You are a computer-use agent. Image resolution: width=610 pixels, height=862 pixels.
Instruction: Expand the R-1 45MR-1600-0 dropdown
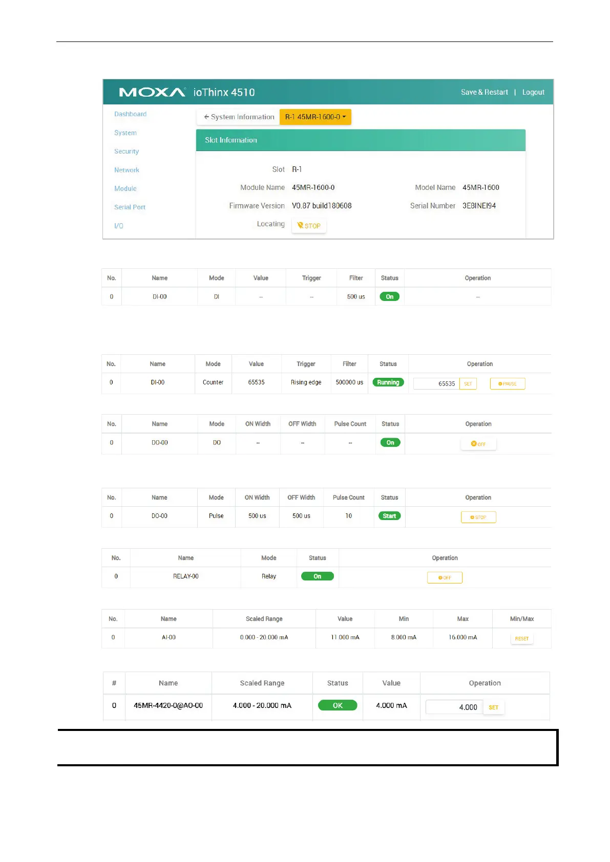[x=315, y=117]
